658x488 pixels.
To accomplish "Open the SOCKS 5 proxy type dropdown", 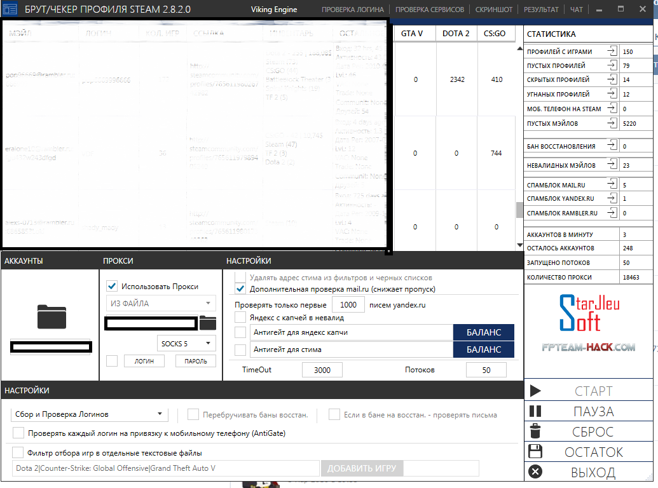I will coord(186,343).
